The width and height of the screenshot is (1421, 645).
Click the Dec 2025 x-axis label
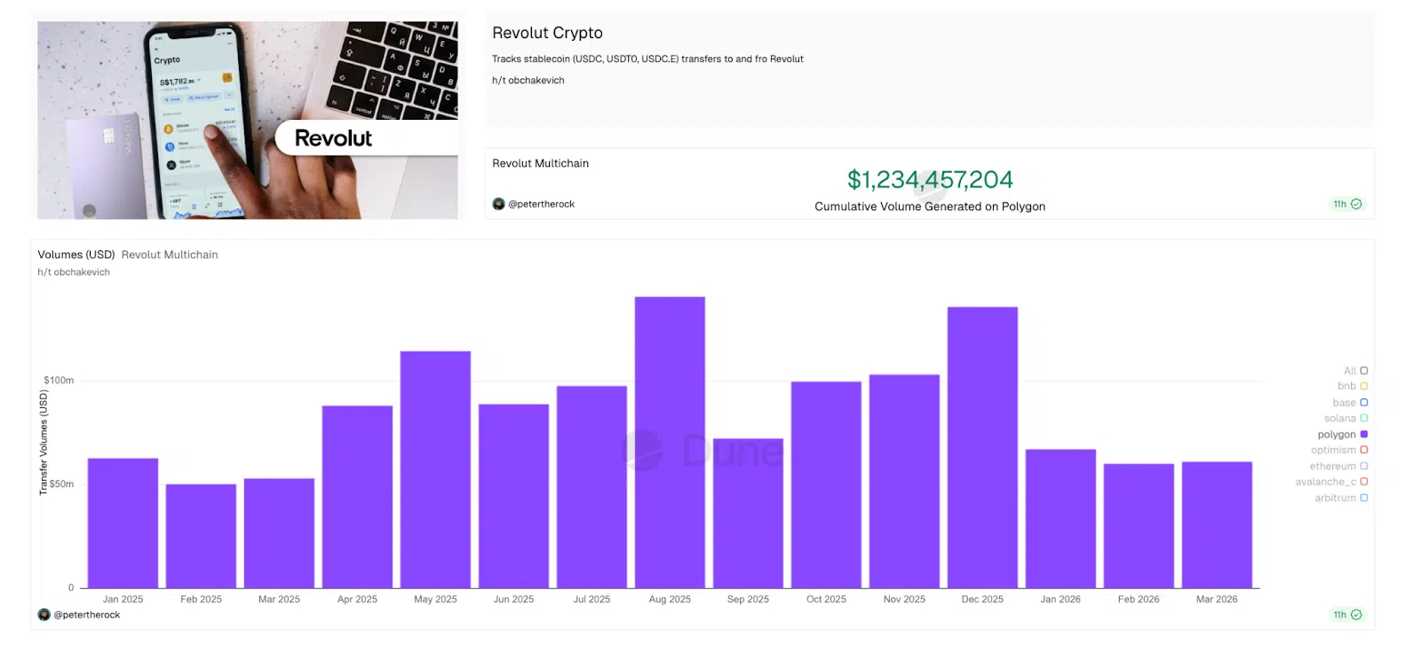pyautogui.click(x=982, y=600)
